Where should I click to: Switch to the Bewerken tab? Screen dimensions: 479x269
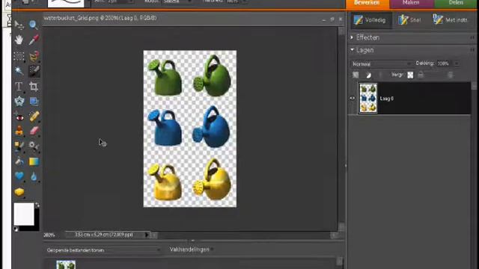367,3
